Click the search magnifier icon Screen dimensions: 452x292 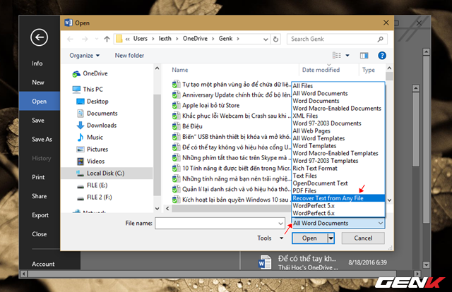tap(381, 39)
